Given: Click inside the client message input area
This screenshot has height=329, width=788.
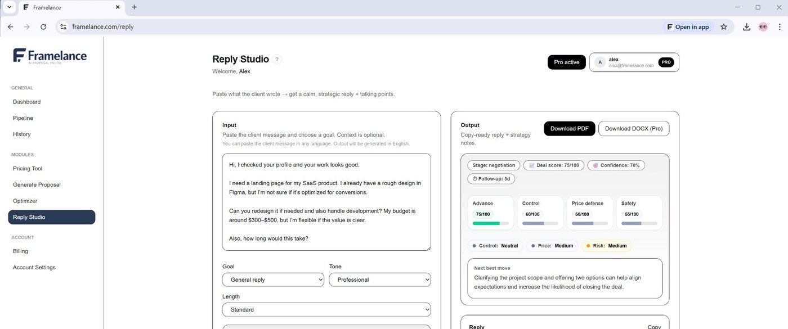Looking at the screenshot, I should coord(326,202).
